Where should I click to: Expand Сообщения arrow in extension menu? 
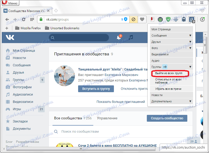click(x=190, y=36)
